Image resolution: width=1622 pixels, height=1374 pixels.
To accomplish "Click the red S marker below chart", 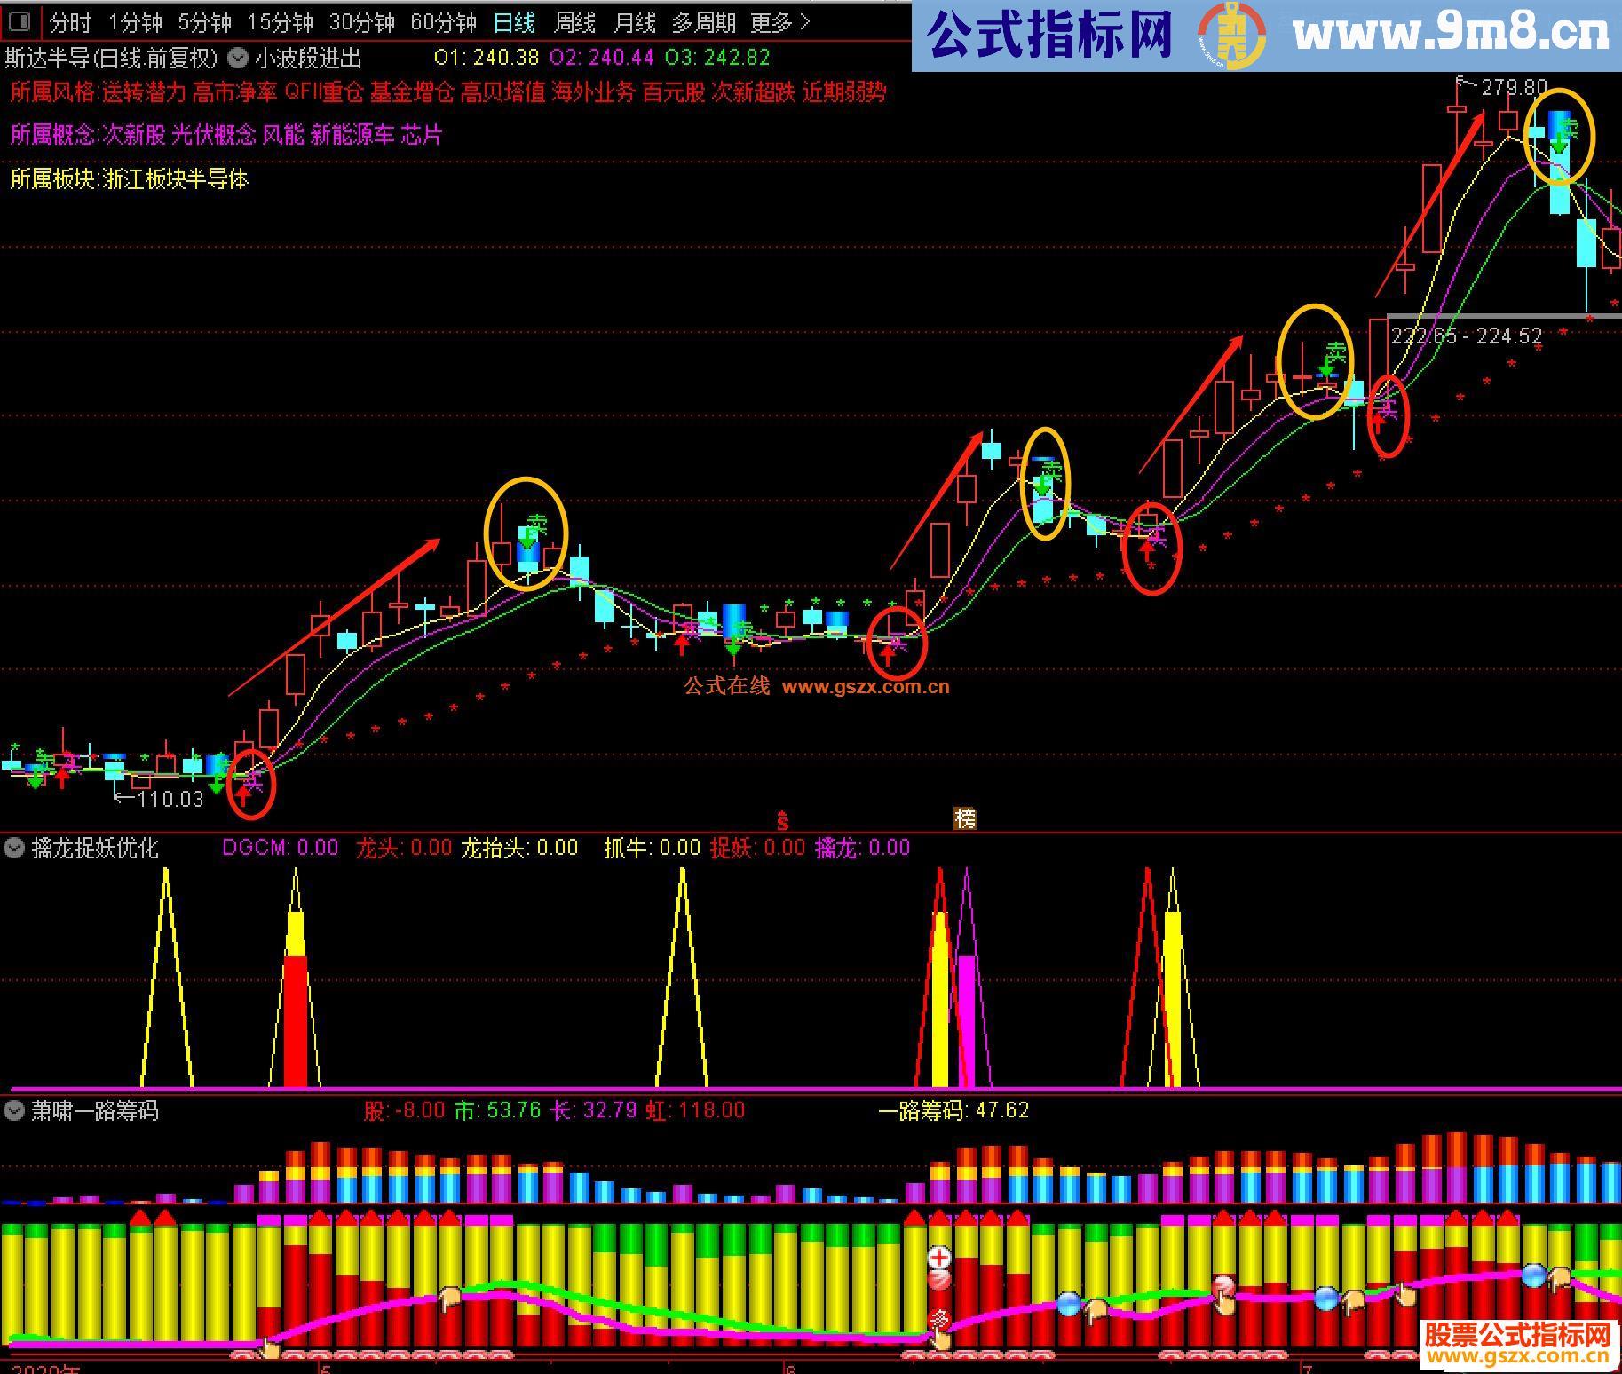I will pyautogui.click(x=782, y=820).
